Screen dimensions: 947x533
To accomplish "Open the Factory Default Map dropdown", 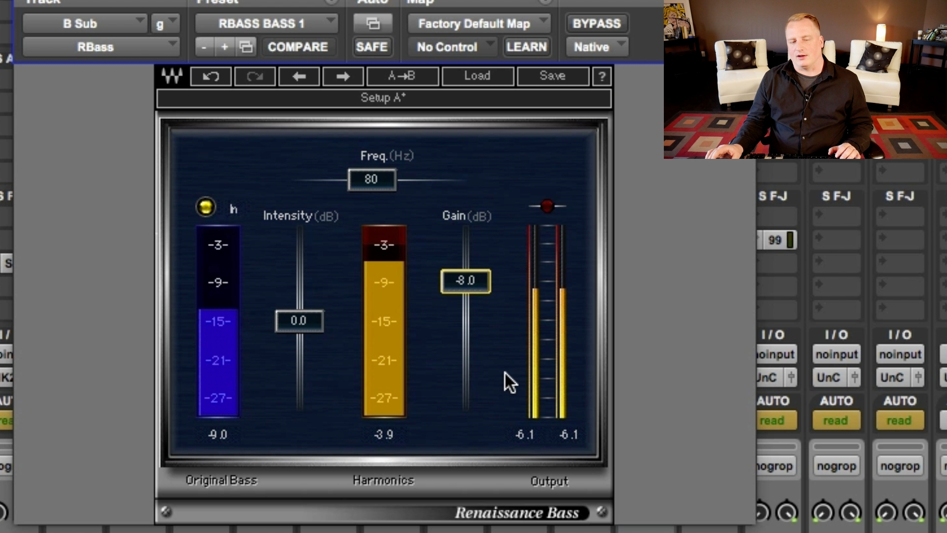I will click(479, 23).
